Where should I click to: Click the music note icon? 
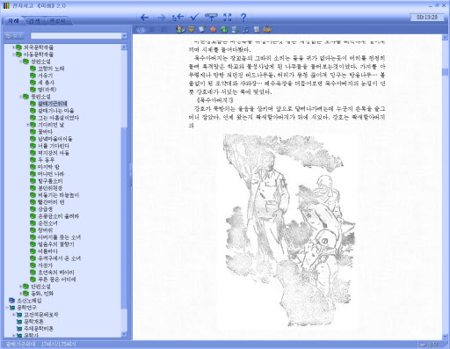(x=246, y=29)
